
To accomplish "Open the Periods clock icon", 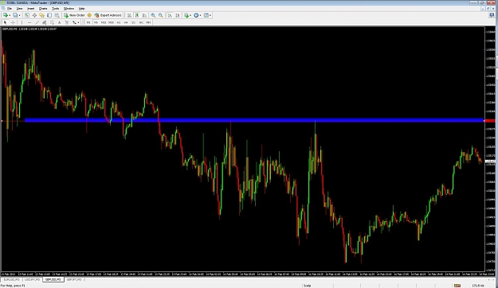I will pos(196,15).
